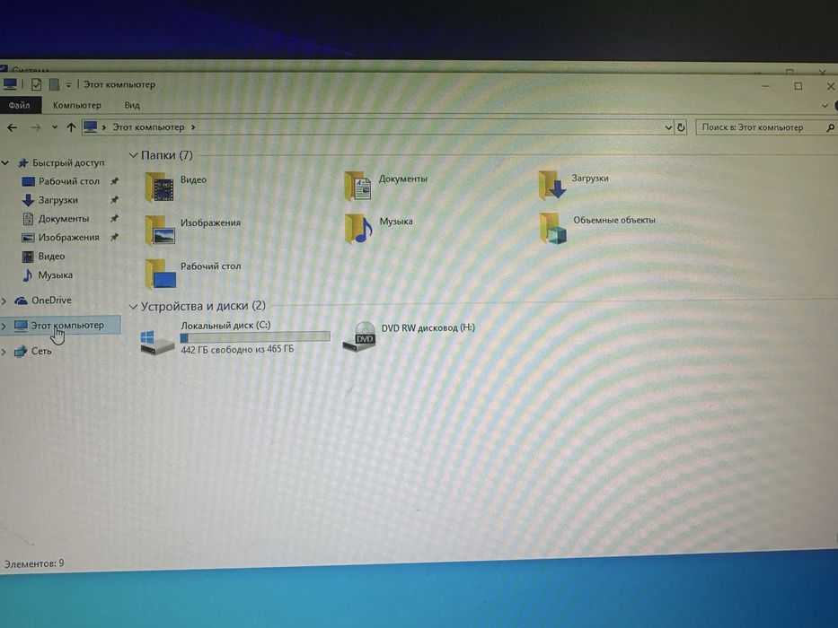This screenshot has width=838, height=628.
Task: Go back with the left arrow
Action: click(x=13, y=127)
